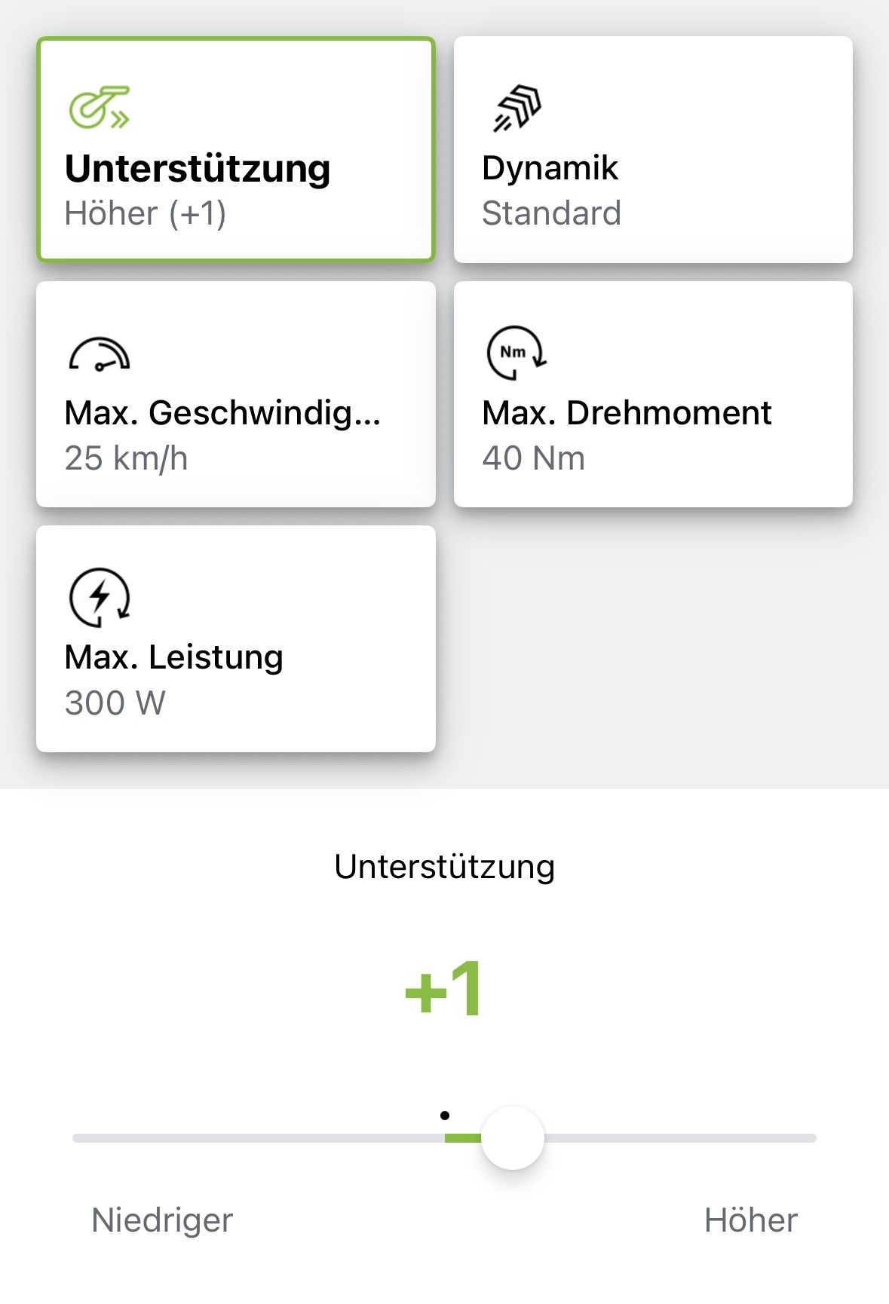The image size is (889, 1304).
Task: Click the "300 W" power value
Action: pyautogui.click(x=115, y=703)
